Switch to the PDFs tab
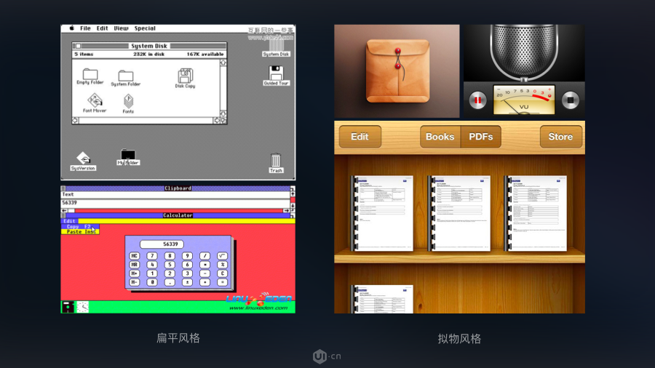Image resolution: width=655 pixels, height=368 pixels. (x=481, y=137)
